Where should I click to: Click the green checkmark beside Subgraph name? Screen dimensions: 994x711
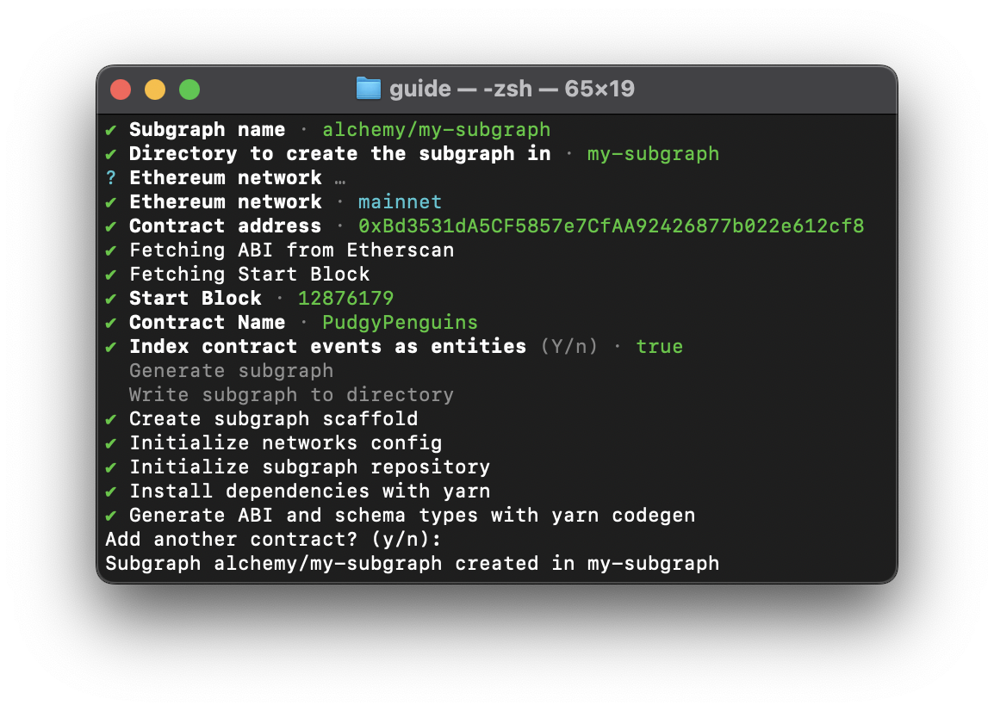(x=110, y=130)
